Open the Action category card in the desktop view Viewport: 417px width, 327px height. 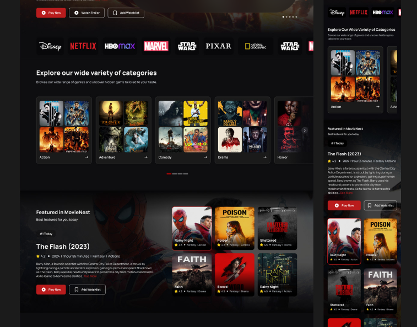[x=64, y=130]
